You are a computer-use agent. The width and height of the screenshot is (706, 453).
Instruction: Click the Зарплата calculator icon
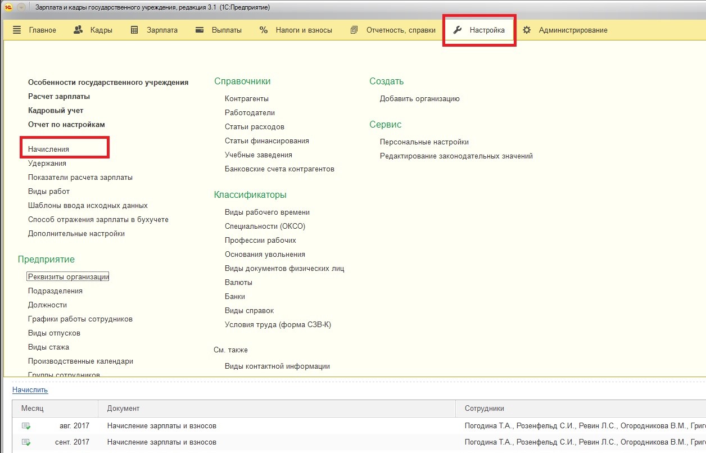point(134,30)
